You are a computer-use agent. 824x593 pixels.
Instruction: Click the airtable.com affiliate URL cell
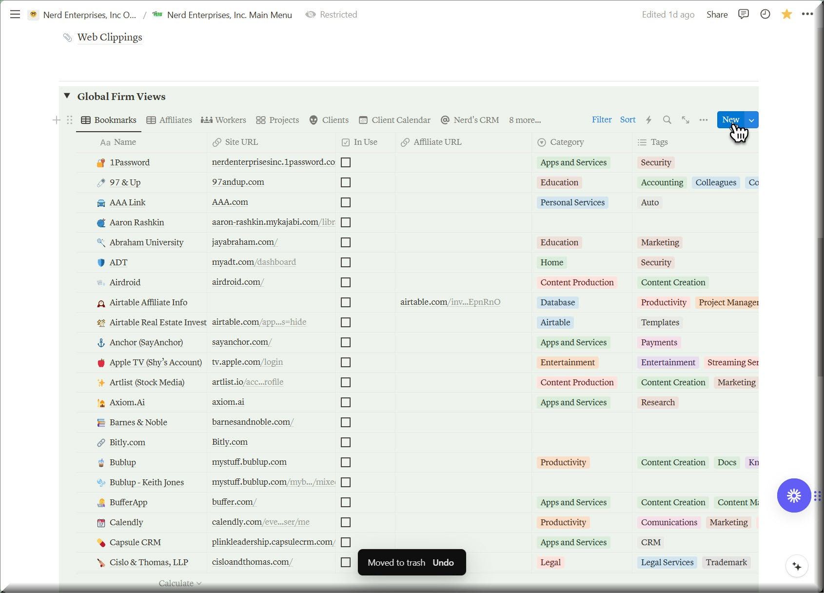point(464,302)
